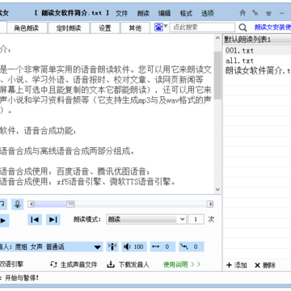Click the 双语引擎 option

11,264
